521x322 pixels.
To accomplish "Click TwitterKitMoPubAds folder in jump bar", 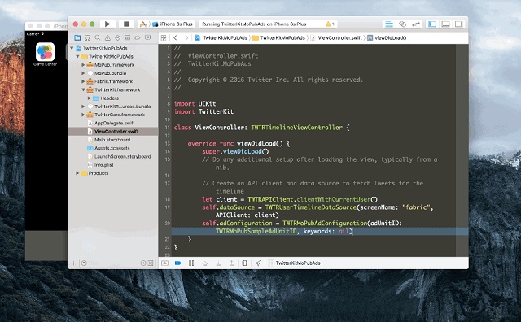I will coord(279,38).
